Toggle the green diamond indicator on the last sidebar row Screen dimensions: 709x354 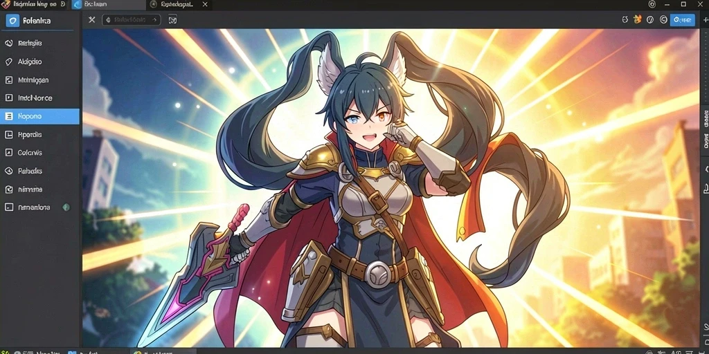[x=66, y=207]
